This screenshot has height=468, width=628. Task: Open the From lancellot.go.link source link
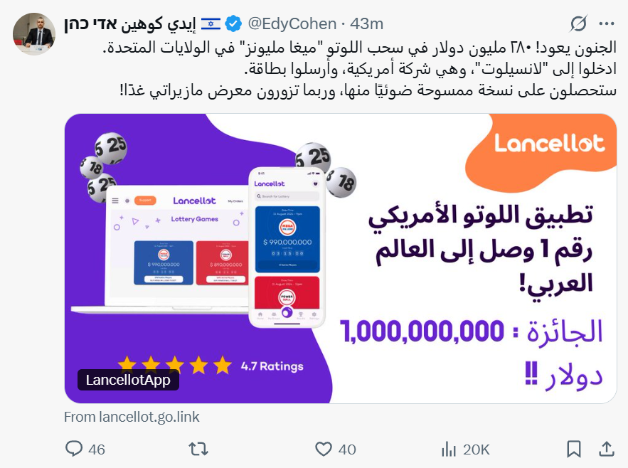tap(132, 417)
